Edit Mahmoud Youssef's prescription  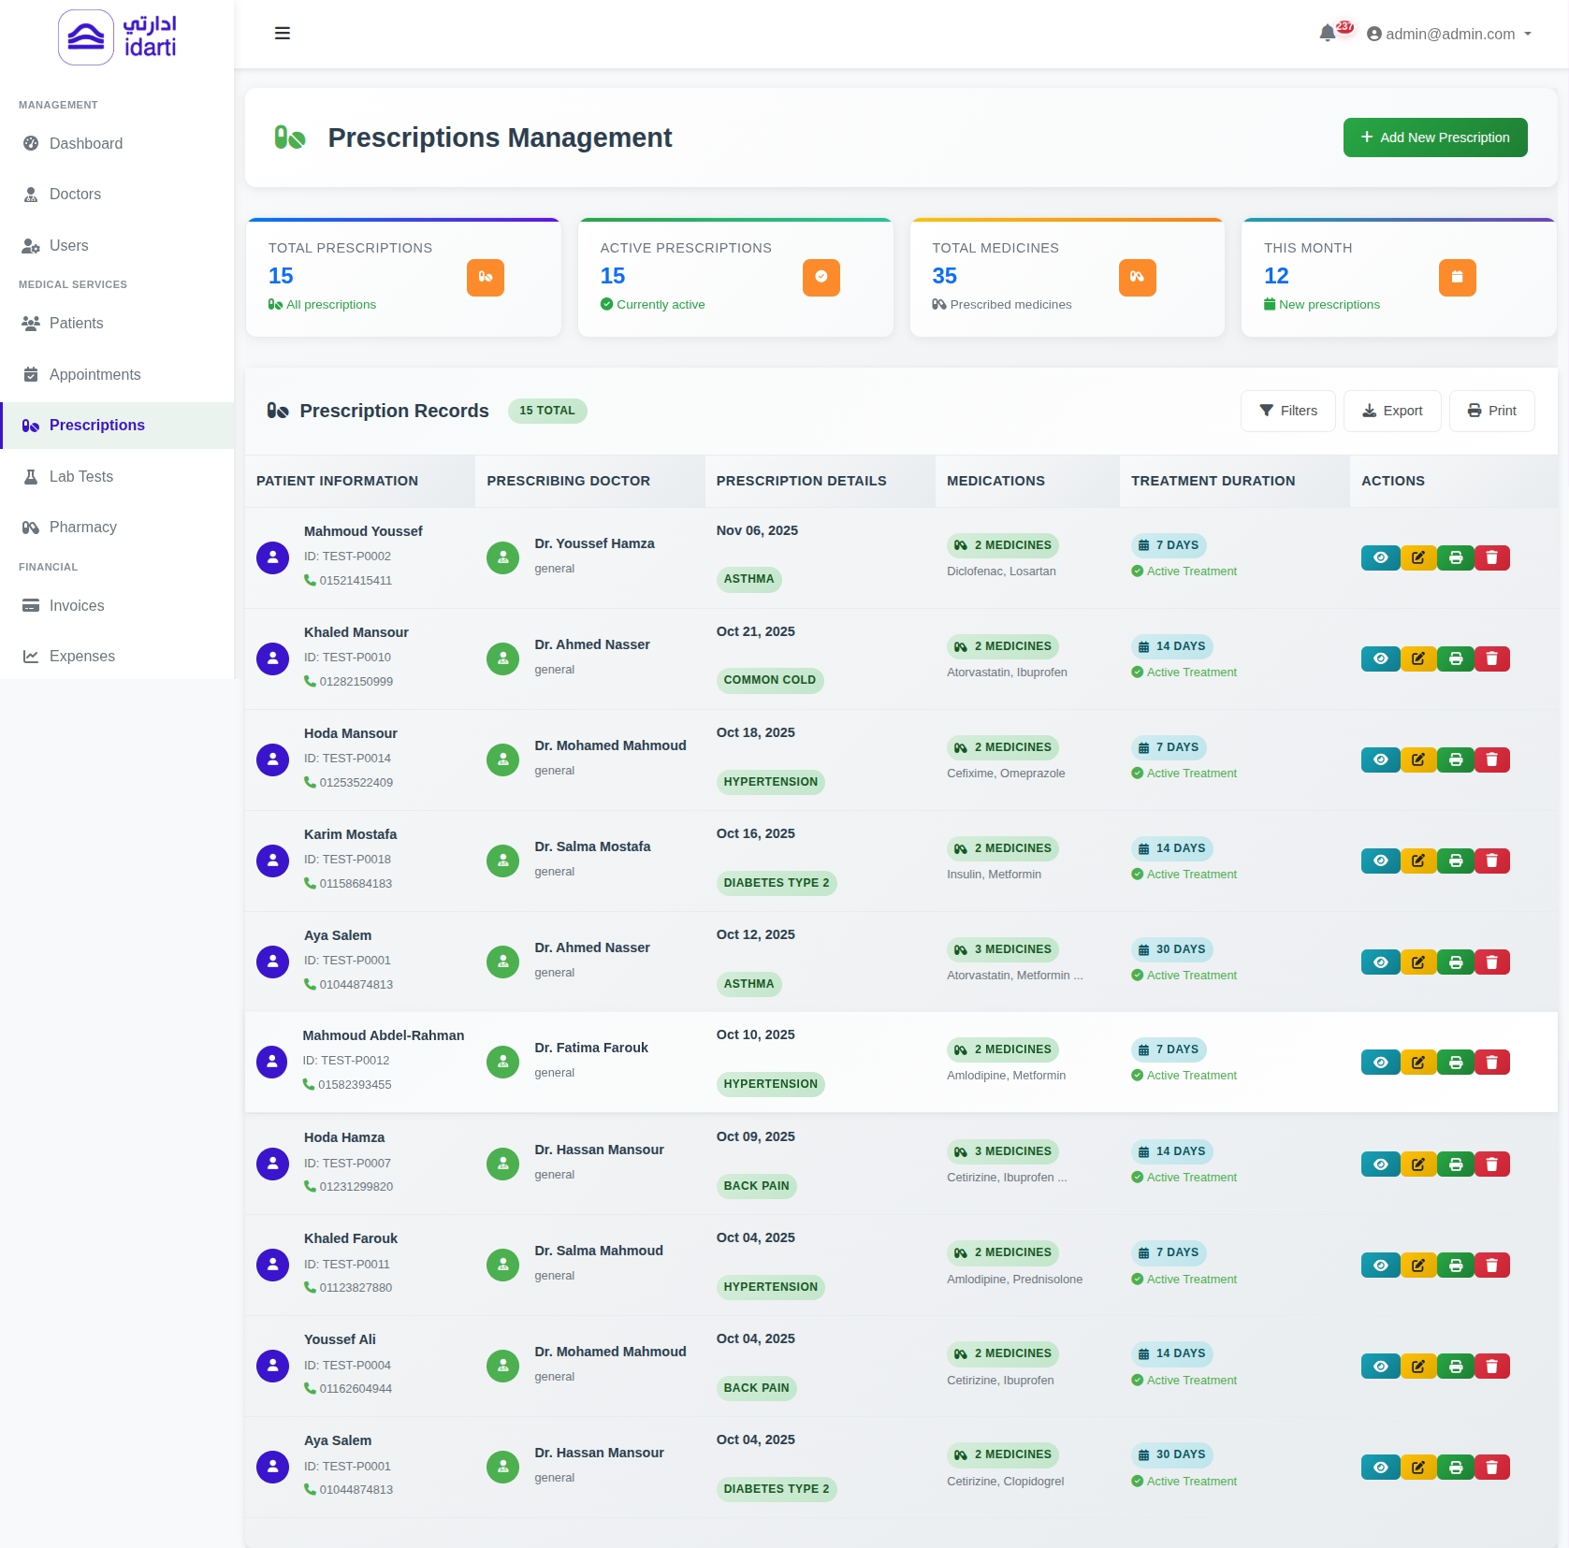(1417, 557)
